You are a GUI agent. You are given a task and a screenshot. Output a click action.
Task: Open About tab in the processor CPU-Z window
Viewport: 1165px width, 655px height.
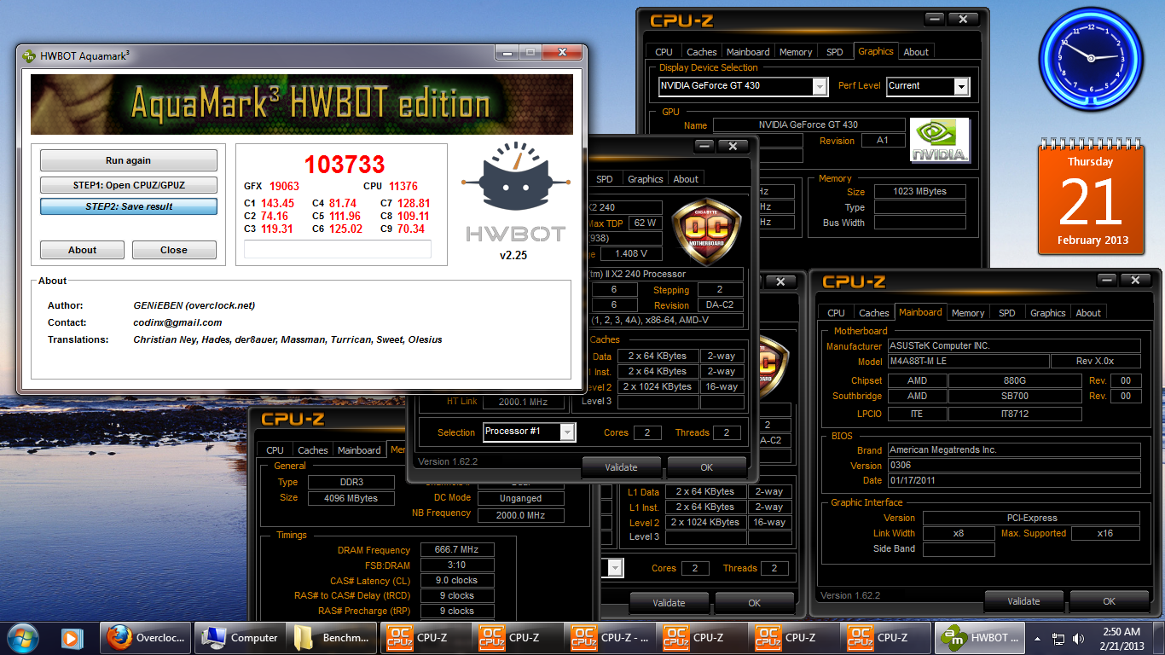click(686, 179)
